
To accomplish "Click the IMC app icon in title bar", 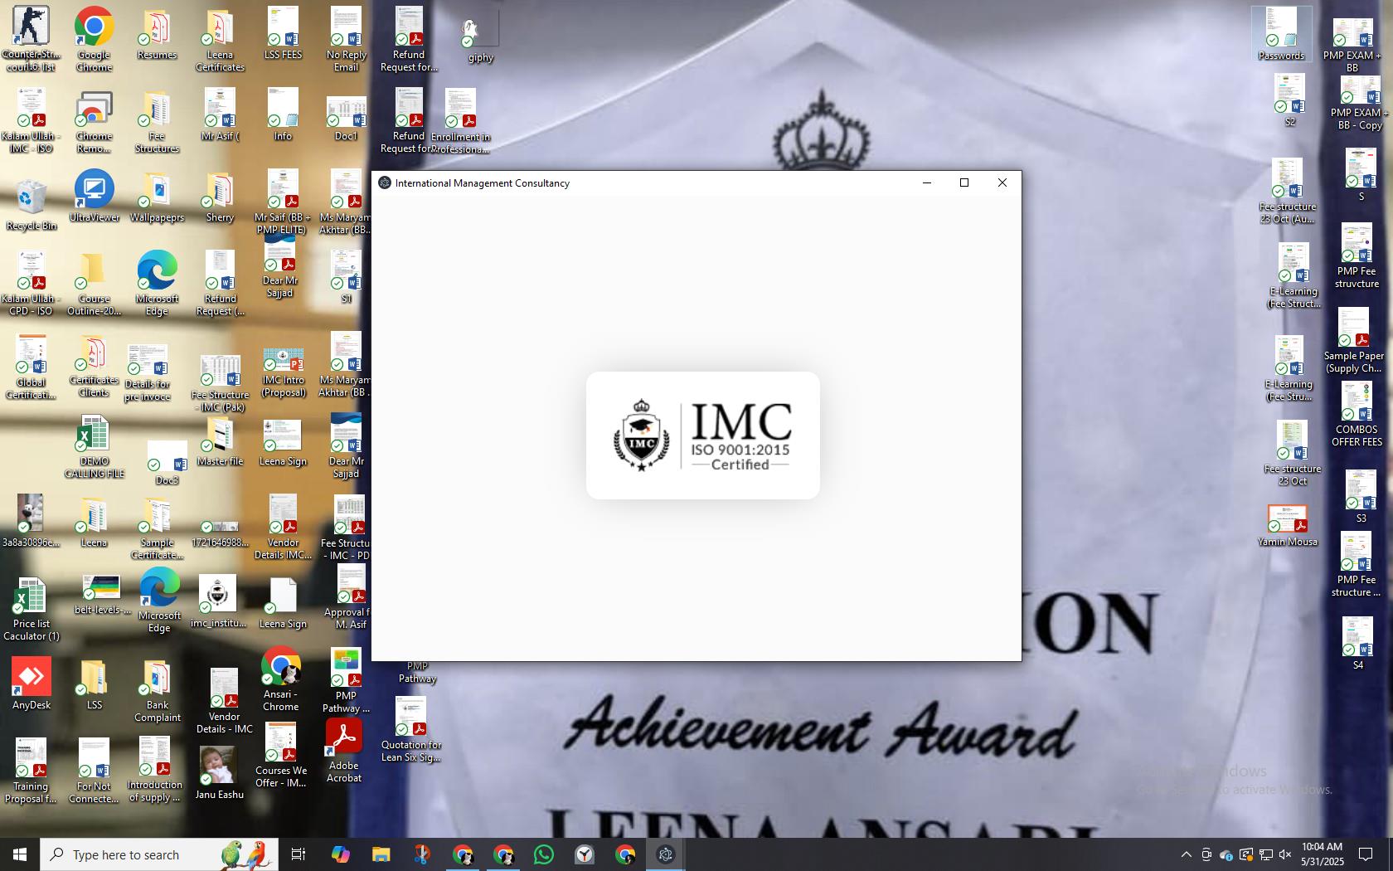I will click(385, 182).
